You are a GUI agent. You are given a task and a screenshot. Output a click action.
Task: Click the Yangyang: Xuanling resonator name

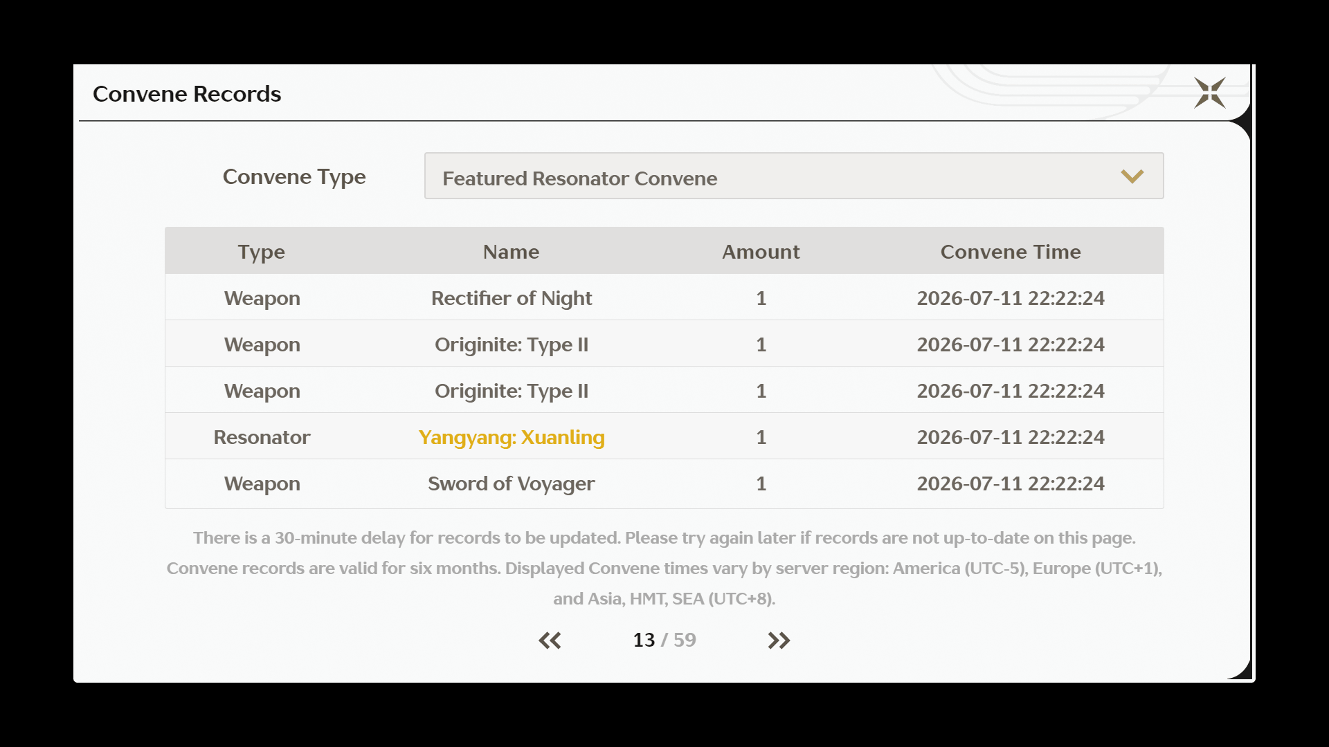(x=512, y=437)
